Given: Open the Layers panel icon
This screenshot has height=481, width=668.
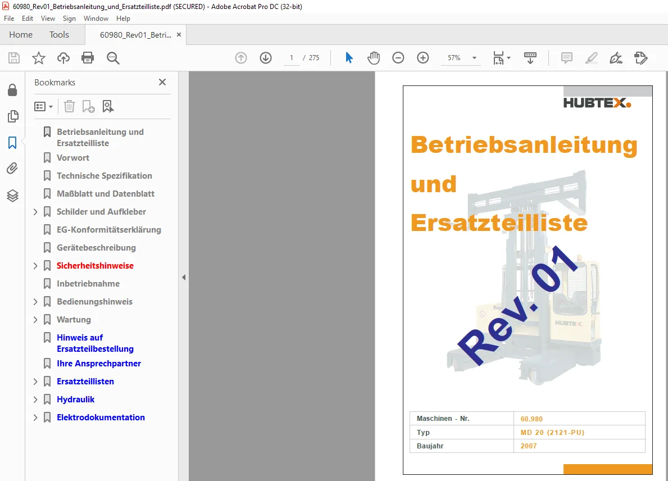Looking at the screenshot, I should 12,196.
